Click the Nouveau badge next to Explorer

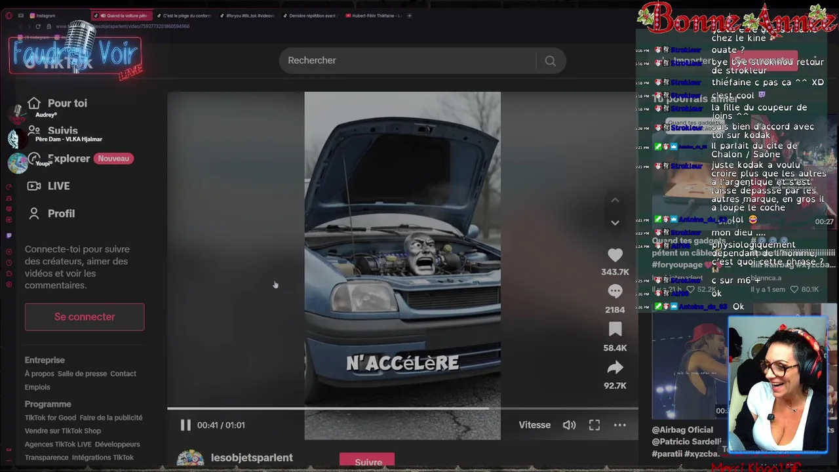point(113,158)
